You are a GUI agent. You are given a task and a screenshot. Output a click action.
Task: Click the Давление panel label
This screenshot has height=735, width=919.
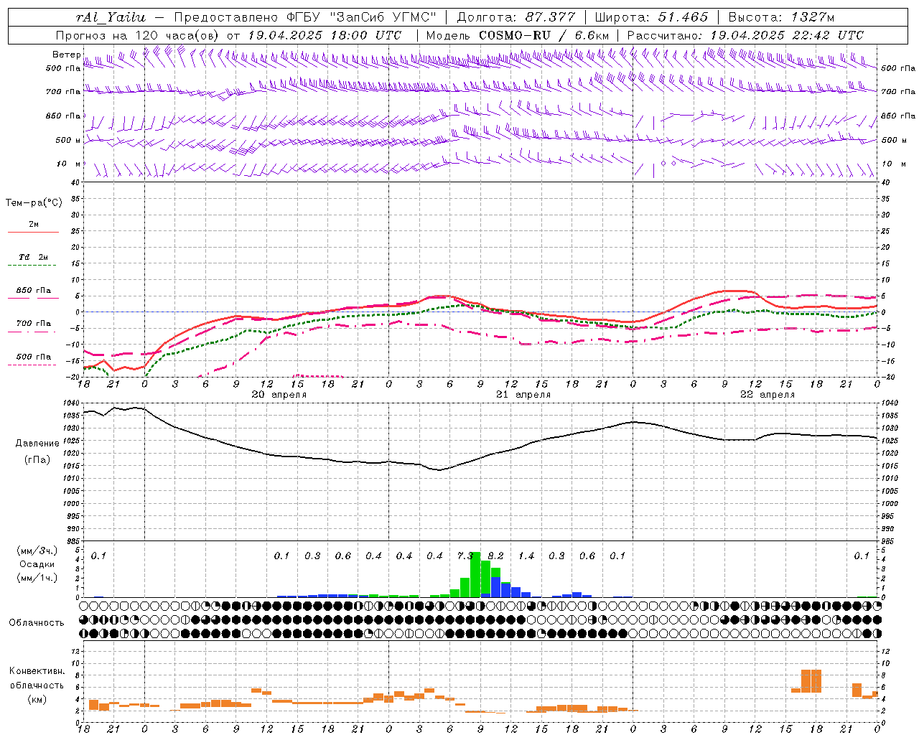point(36,444)
